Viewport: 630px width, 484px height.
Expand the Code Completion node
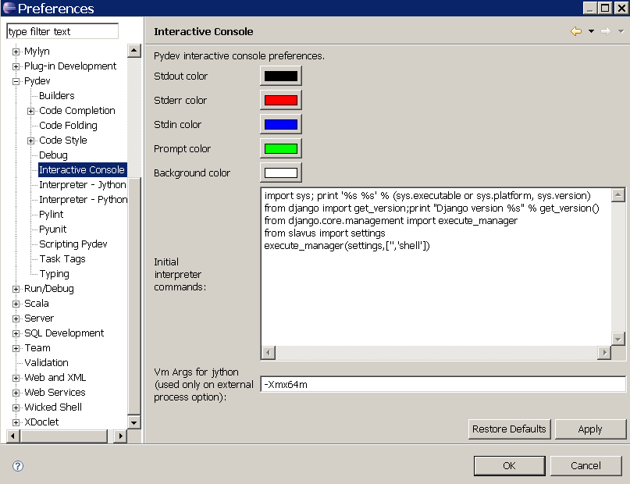(31, 111)
